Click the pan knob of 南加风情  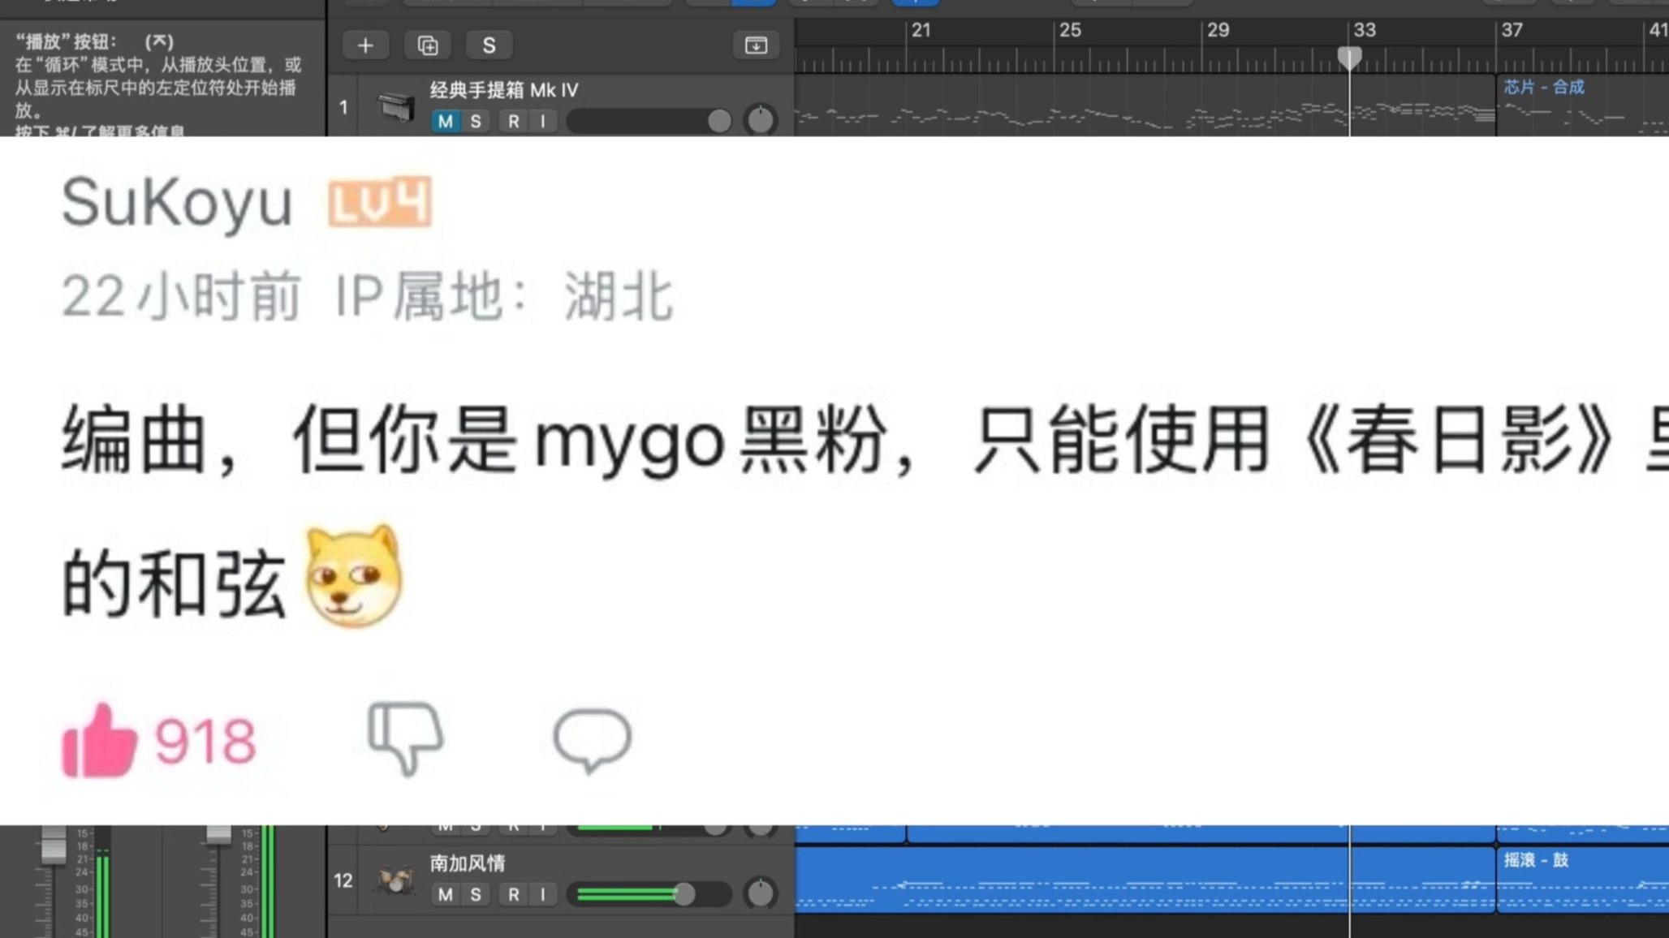point(761,893)
